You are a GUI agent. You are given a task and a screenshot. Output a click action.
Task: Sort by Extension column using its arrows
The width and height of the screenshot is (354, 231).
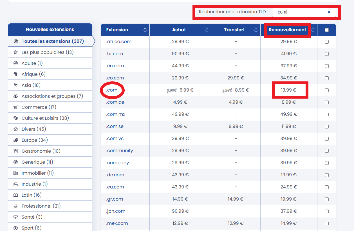(x=145, y=30)
